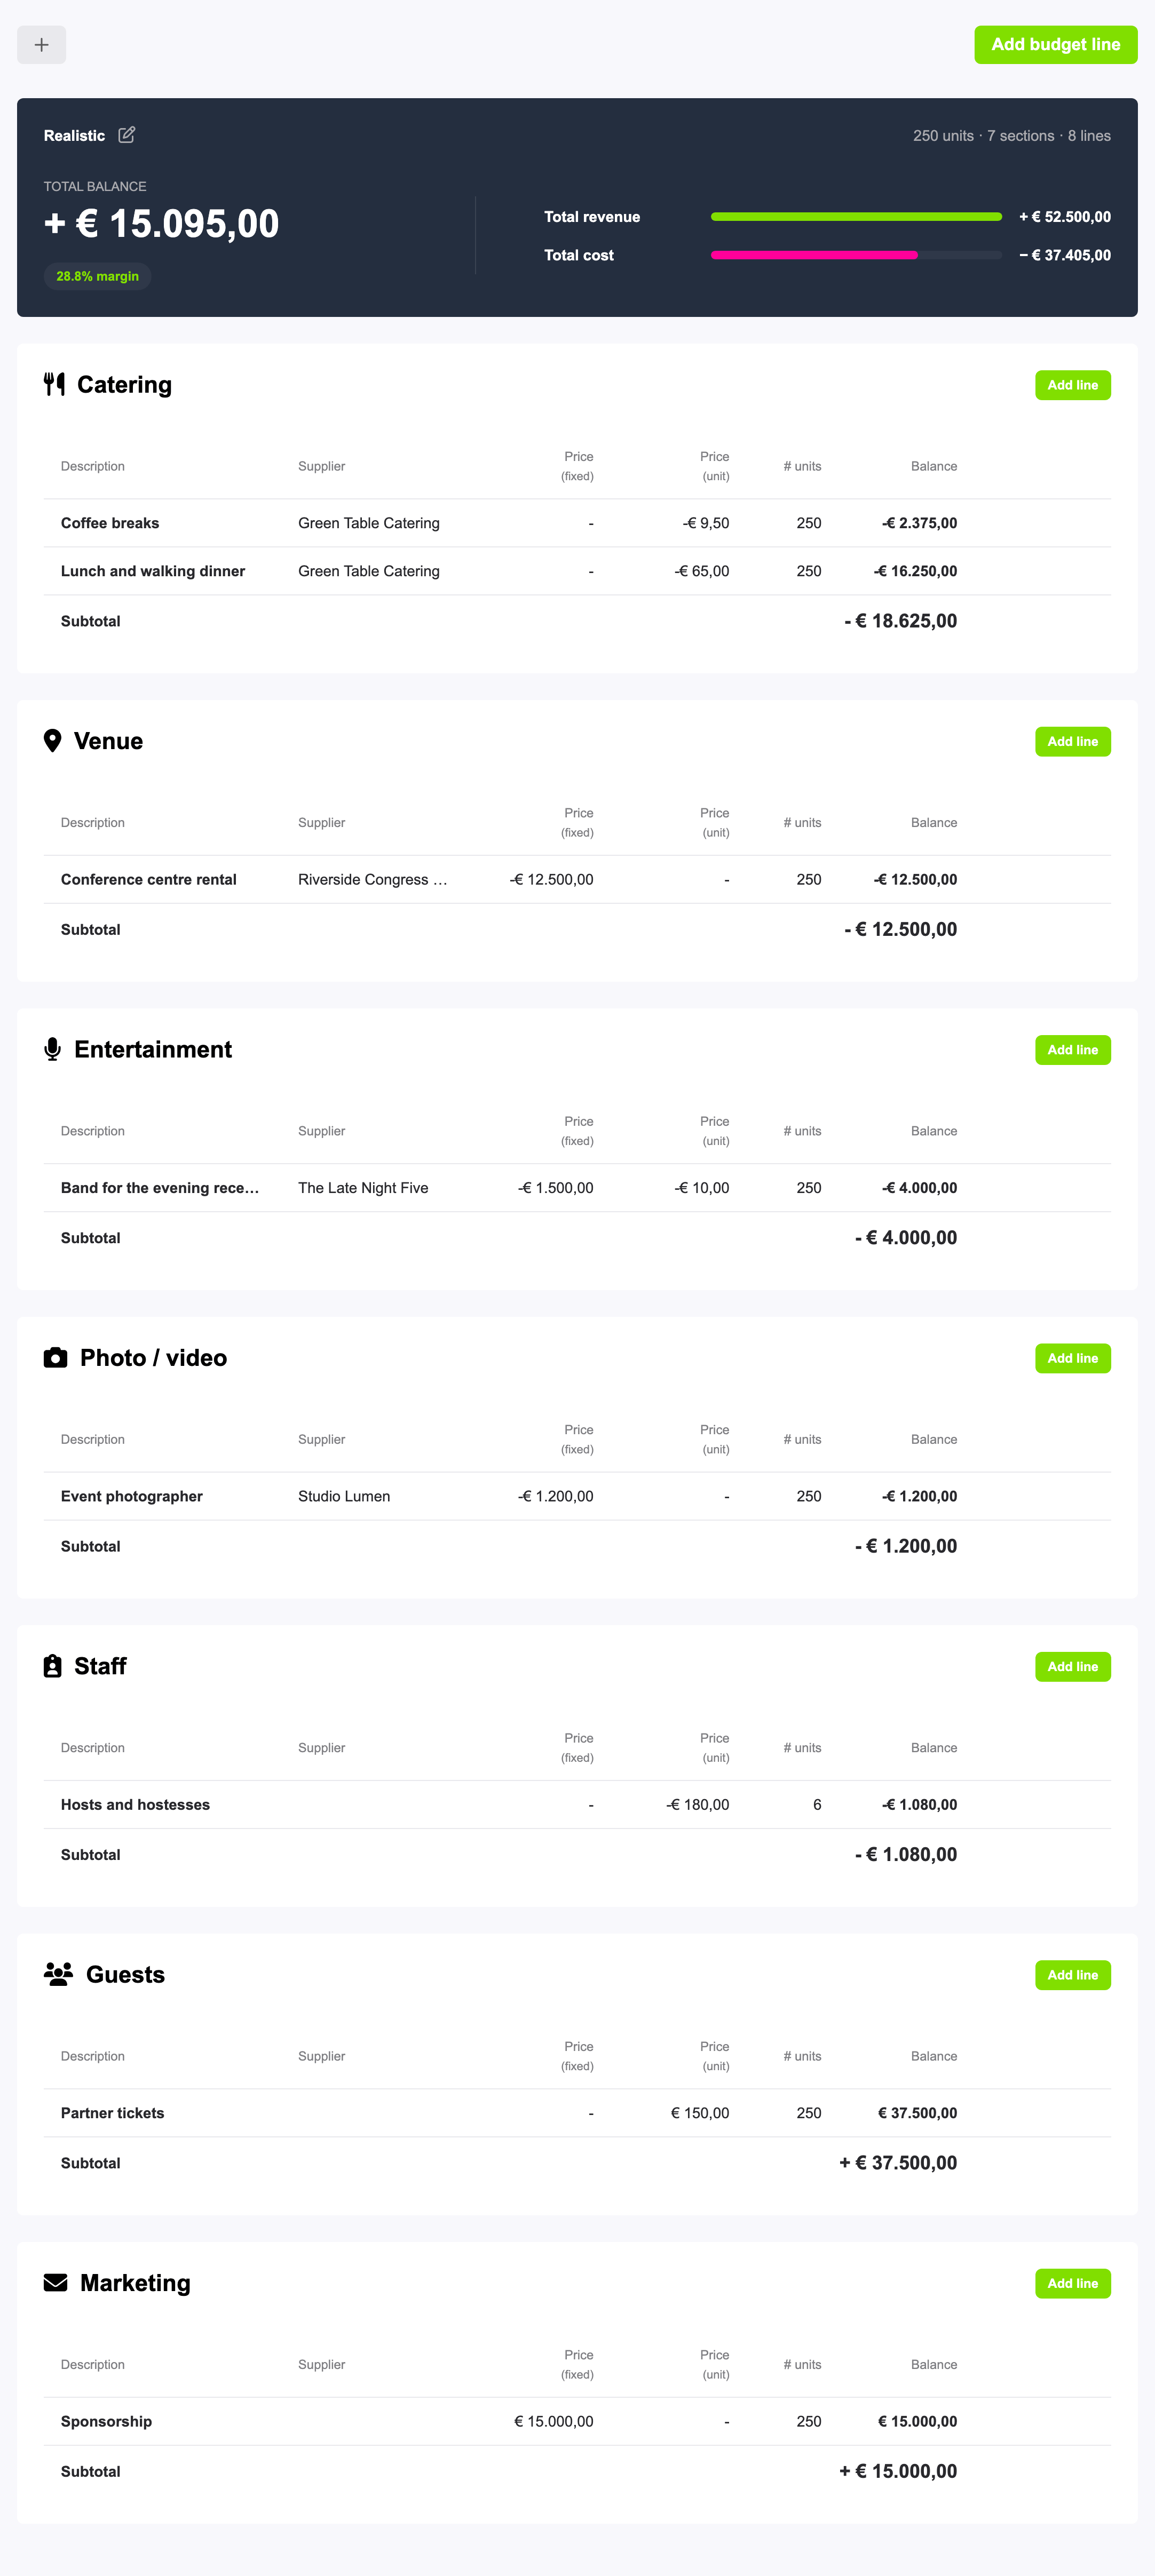Click the Entertainment microphone icon

(53, 1049)
